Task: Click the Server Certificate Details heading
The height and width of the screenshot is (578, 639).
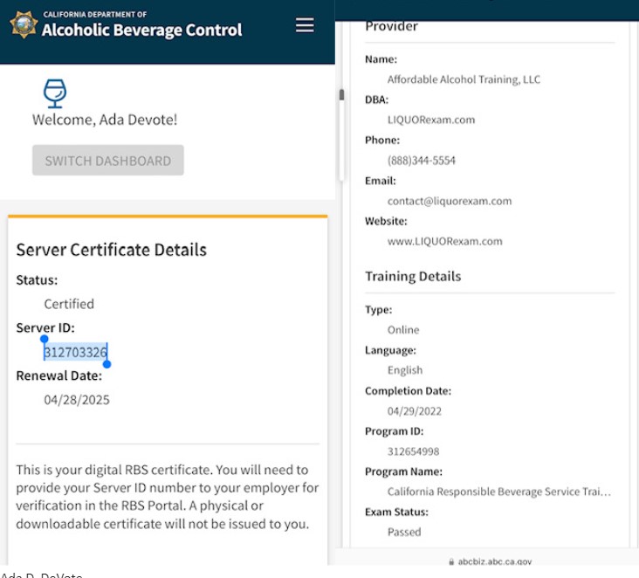Action: [x=111, y=250]
